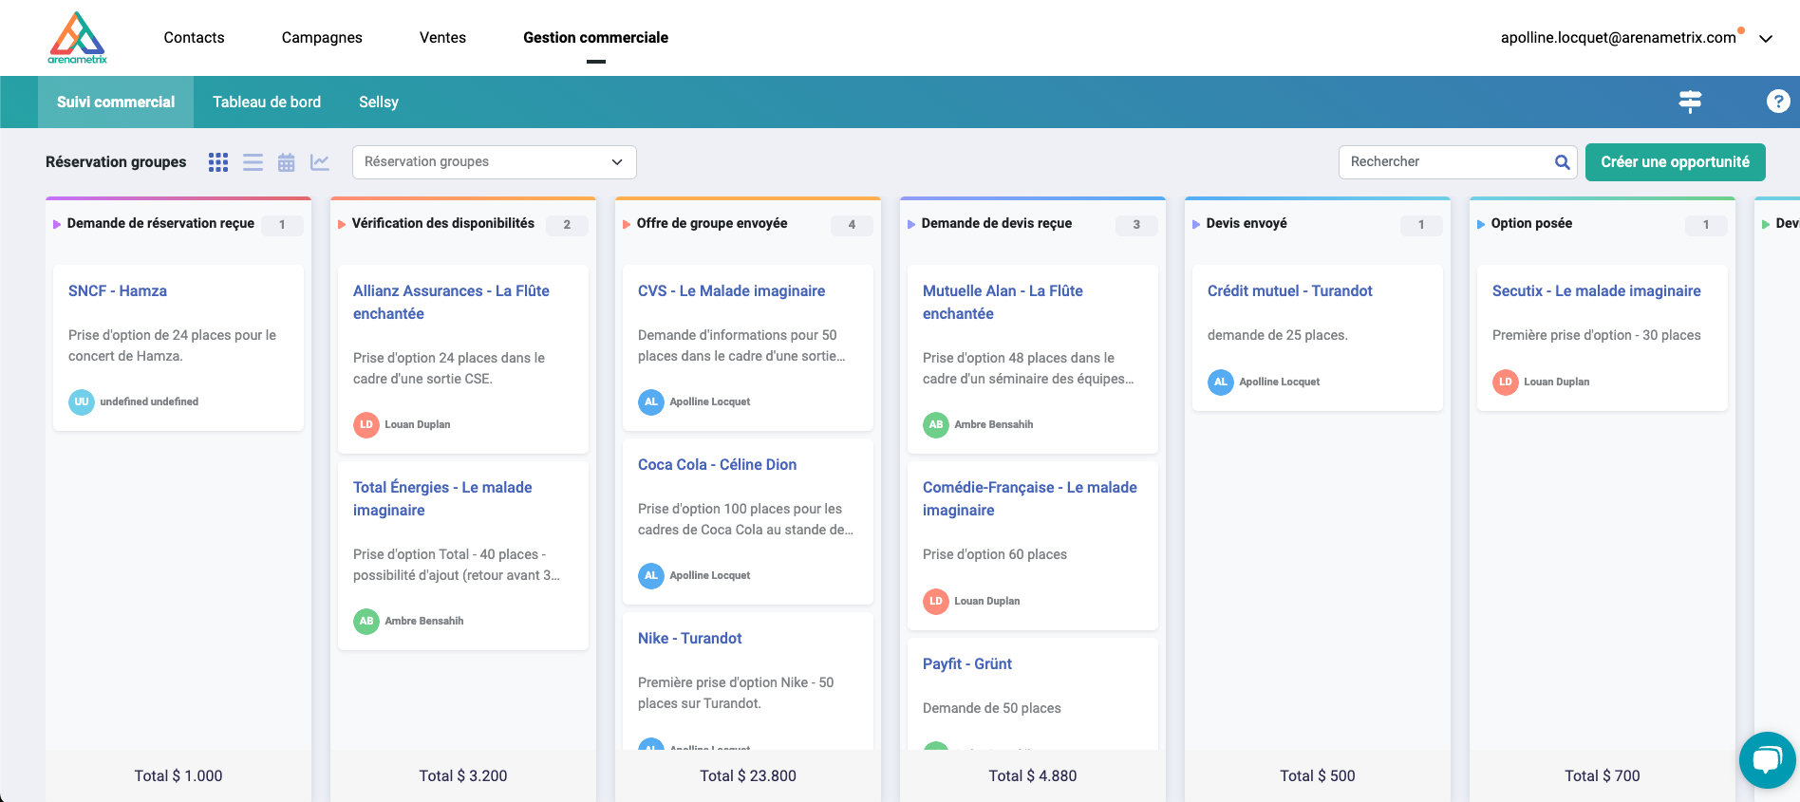
Task: Collapse Vérification des disponibilités column
Action: 342,224
